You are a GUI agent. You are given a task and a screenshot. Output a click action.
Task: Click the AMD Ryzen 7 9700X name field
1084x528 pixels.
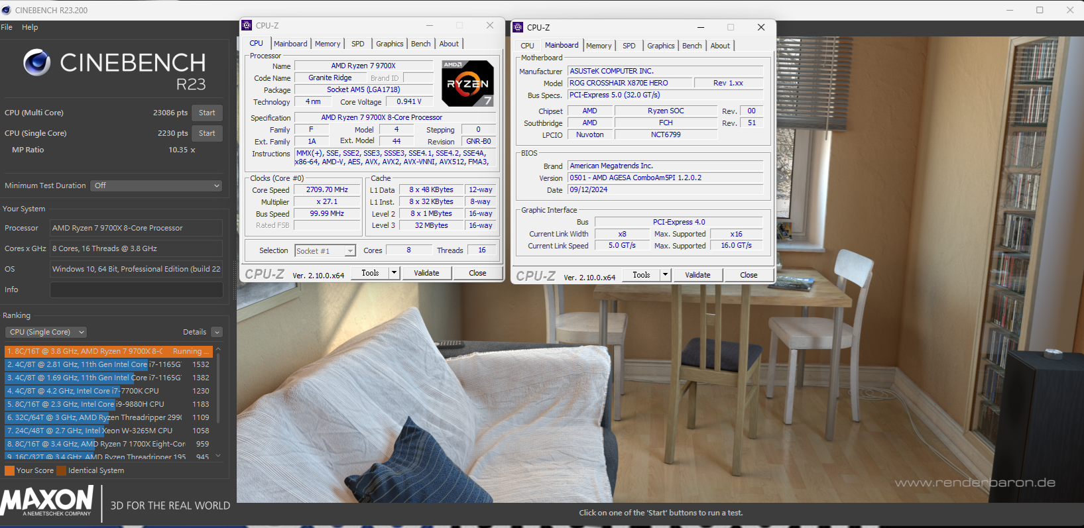363,66
